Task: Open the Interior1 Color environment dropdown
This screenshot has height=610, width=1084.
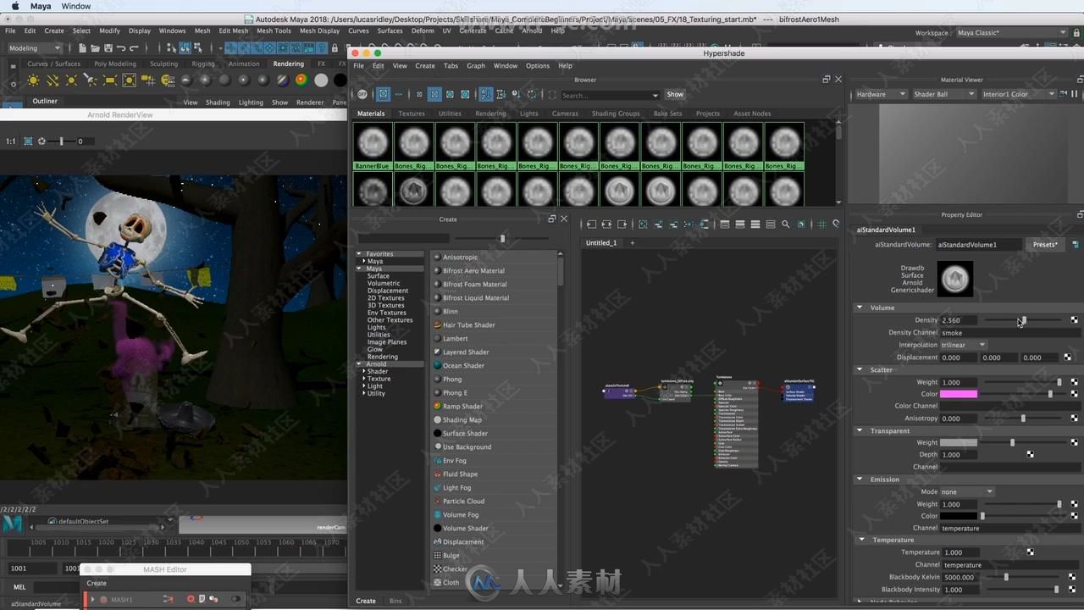Action: (x=1018, y=94)
